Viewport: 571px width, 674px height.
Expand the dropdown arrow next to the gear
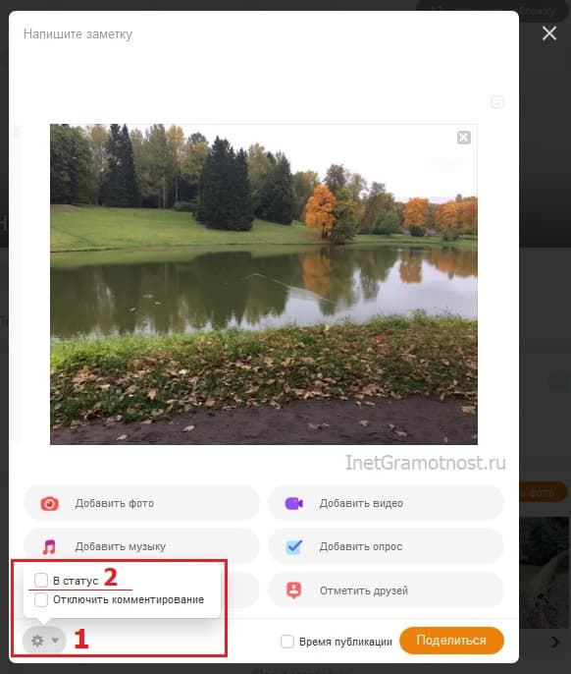pos(55,641)
